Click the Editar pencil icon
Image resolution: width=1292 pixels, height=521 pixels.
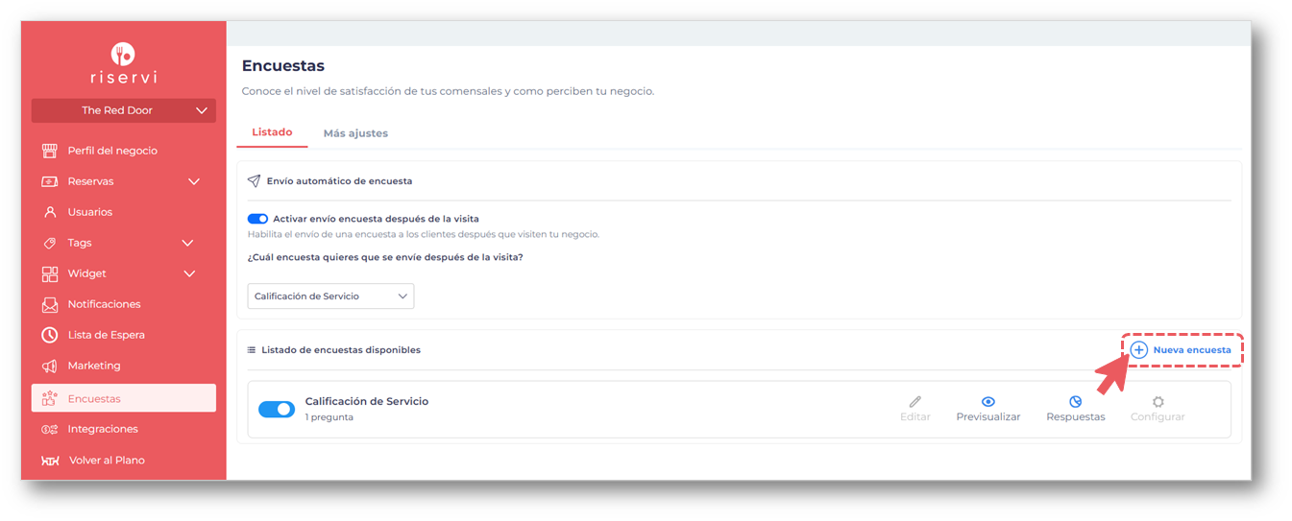coord(914,402)
